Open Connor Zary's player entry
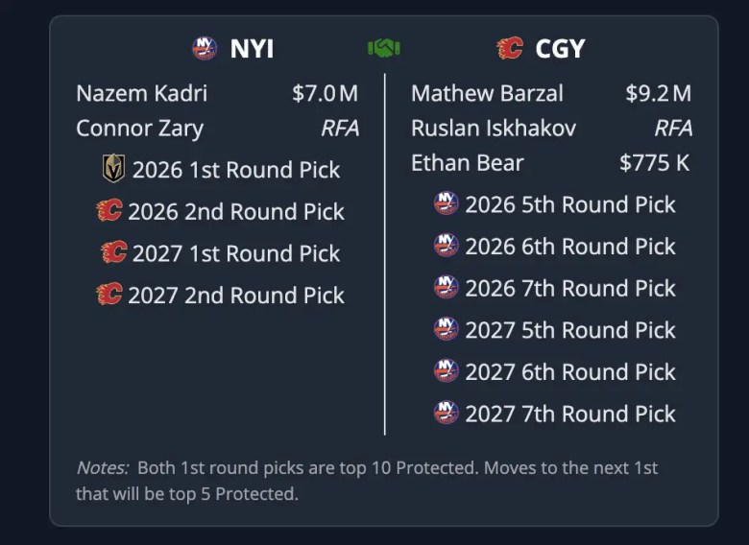 point(139,128)
